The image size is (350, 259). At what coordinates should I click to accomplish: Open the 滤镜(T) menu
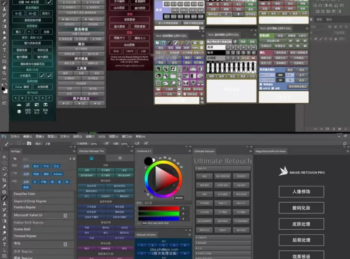(90, 137)
